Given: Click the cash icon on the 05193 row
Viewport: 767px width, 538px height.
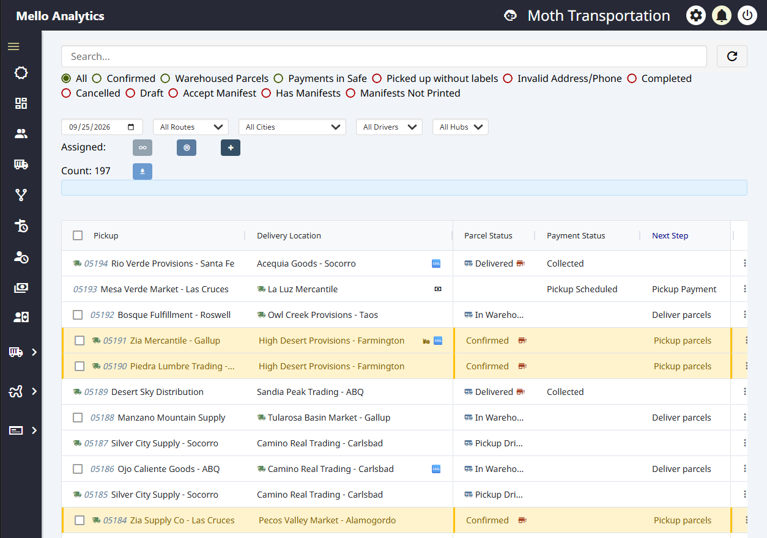Looking at the screenshot, I should pos(438,289).
